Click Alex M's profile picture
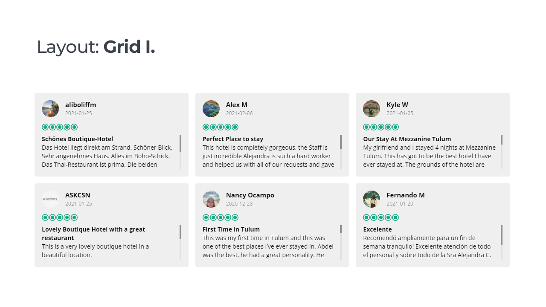The image size is (546, 307). [x=211, y=109]
